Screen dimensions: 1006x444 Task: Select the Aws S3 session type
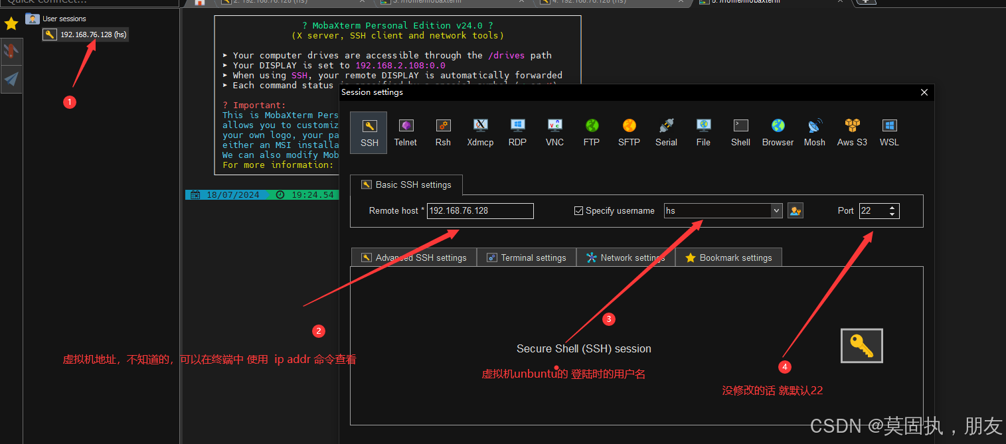click(852, 133)
